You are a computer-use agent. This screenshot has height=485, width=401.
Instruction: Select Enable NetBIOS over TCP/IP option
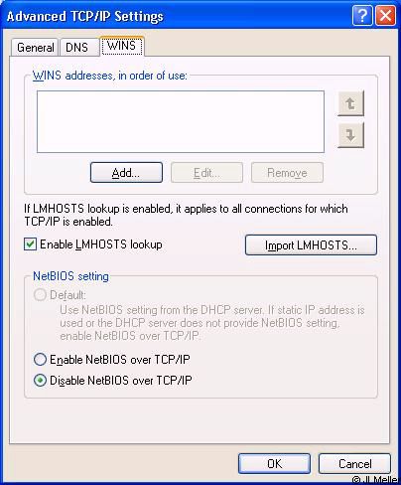point(40,360)
